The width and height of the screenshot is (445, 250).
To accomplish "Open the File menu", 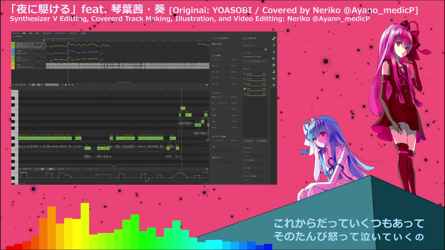I will click(16, 33).
